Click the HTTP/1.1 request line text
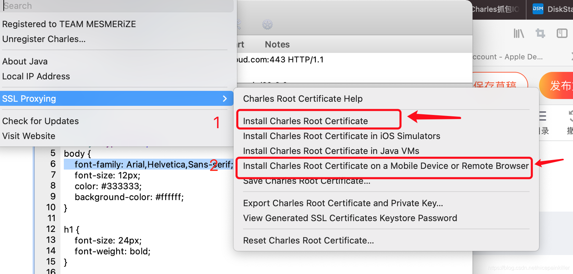Image resolution: width=573 pixels, height=274 pixels. click(280, 60)
